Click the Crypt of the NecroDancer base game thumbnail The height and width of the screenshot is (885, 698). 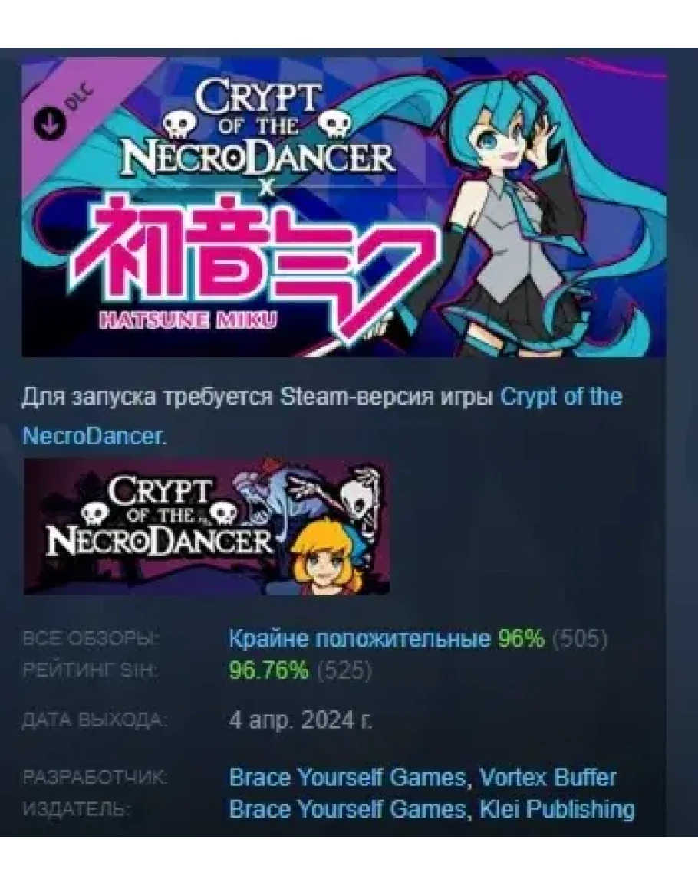pyautogui.click(x=206, y=527)
